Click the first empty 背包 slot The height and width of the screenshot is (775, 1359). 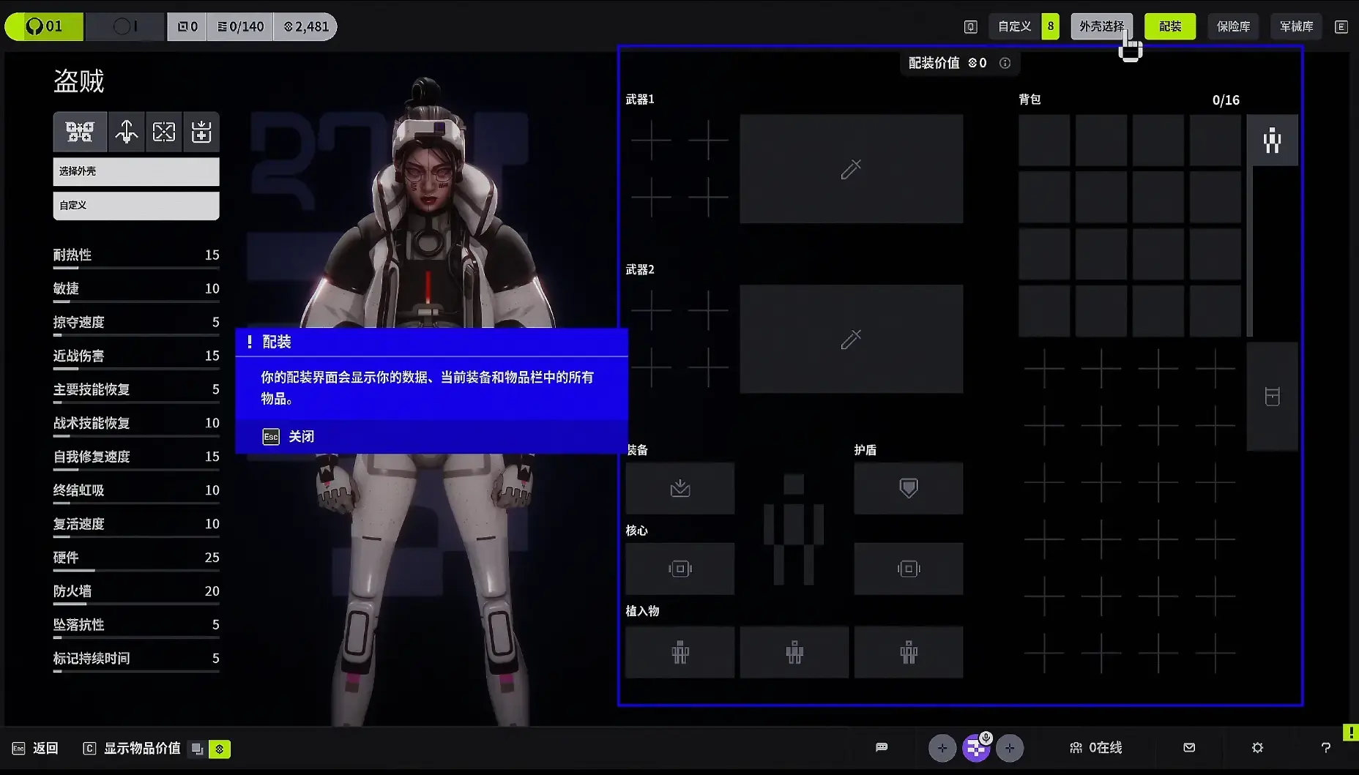(1044, 140)
